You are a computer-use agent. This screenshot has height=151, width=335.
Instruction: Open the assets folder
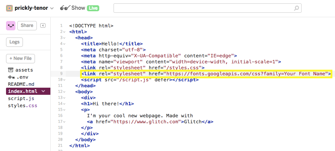tap(24, 70)
